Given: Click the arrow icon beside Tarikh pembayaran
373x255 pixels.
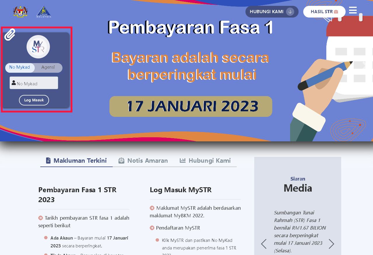Looking at the screenshot, I should click(41, 218).
